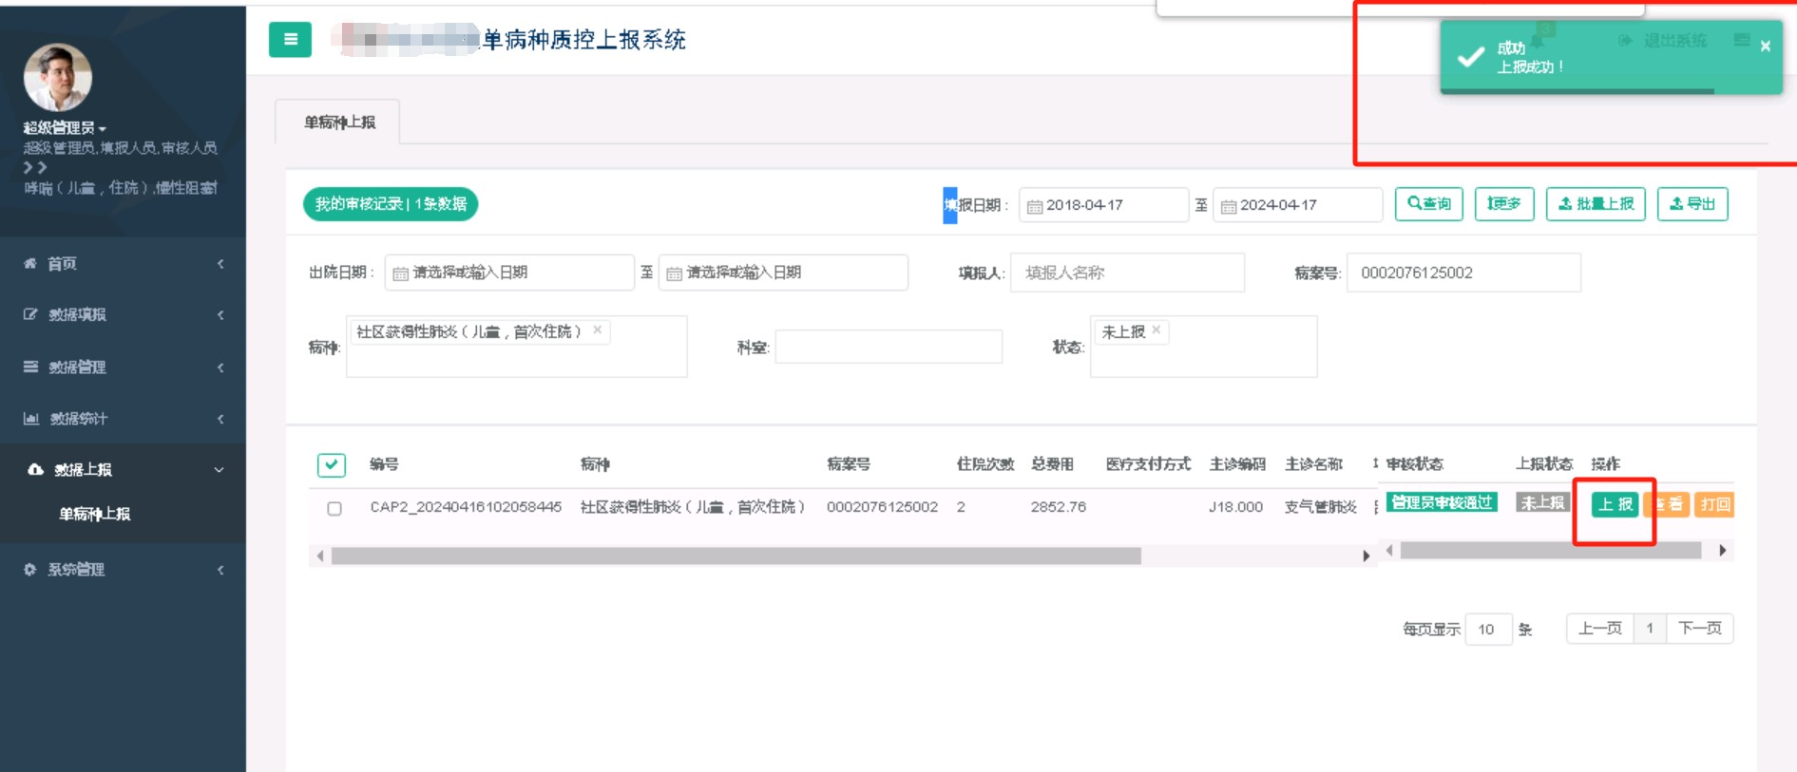The image size is (1797, 772).
Task: Open the 科室 selection field
Action: (x=889, y=347)
